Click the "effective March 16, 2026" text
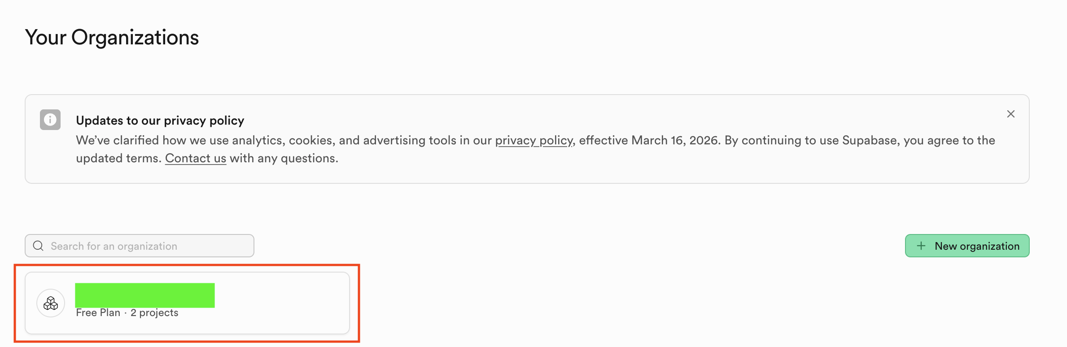The image size is (1067, 347). [650, 141]
